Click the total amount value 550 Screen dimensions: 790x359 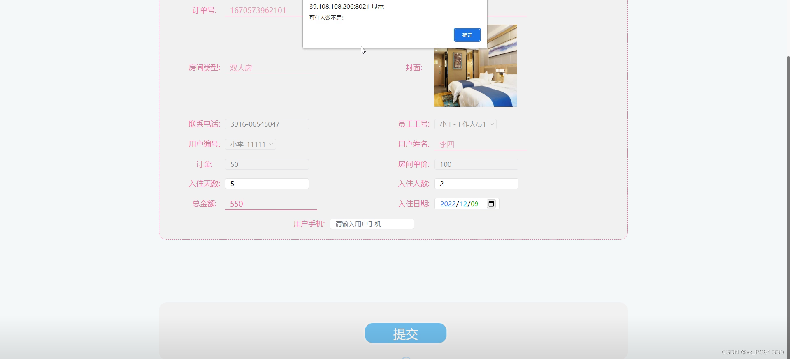236,204
